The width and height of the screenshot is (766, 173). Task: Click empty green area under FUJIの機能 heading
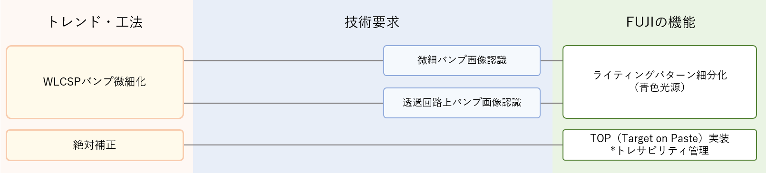(659, 38)
